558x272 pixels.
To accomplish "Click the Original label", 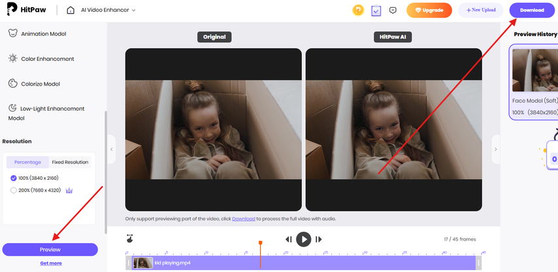I will [214, 37].
